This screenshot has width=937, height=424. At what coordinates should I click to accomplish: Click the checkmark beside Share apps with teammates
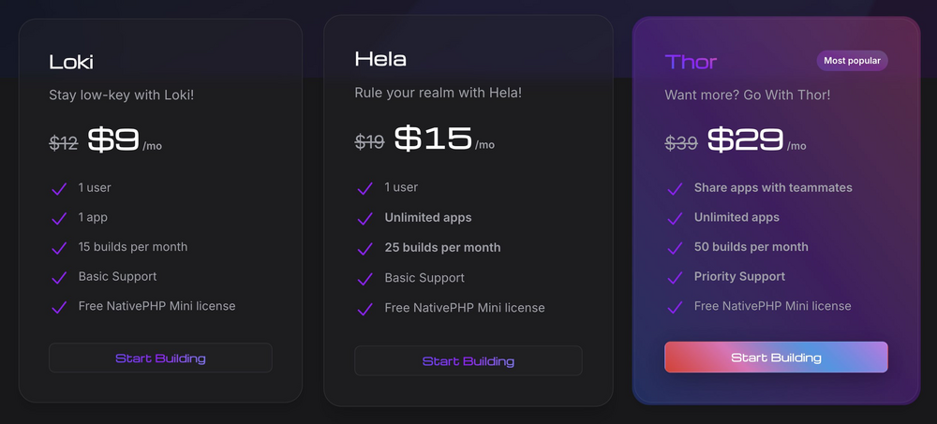675,188
